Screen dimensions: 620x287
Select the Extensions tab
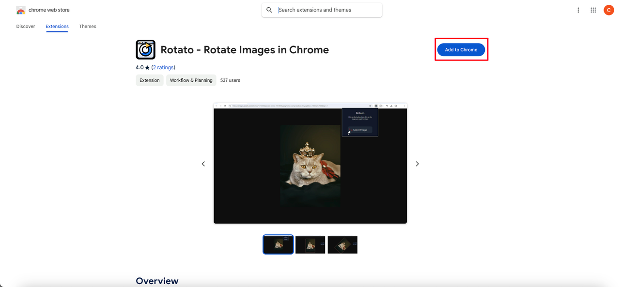[57, 26]
